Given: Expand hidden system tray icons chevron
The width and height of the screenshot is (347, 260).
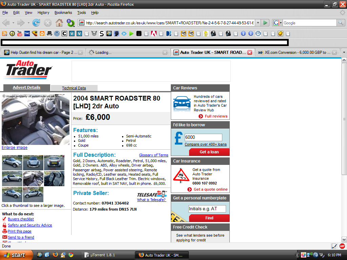Looking at the screenshot, I should (297, 255).
